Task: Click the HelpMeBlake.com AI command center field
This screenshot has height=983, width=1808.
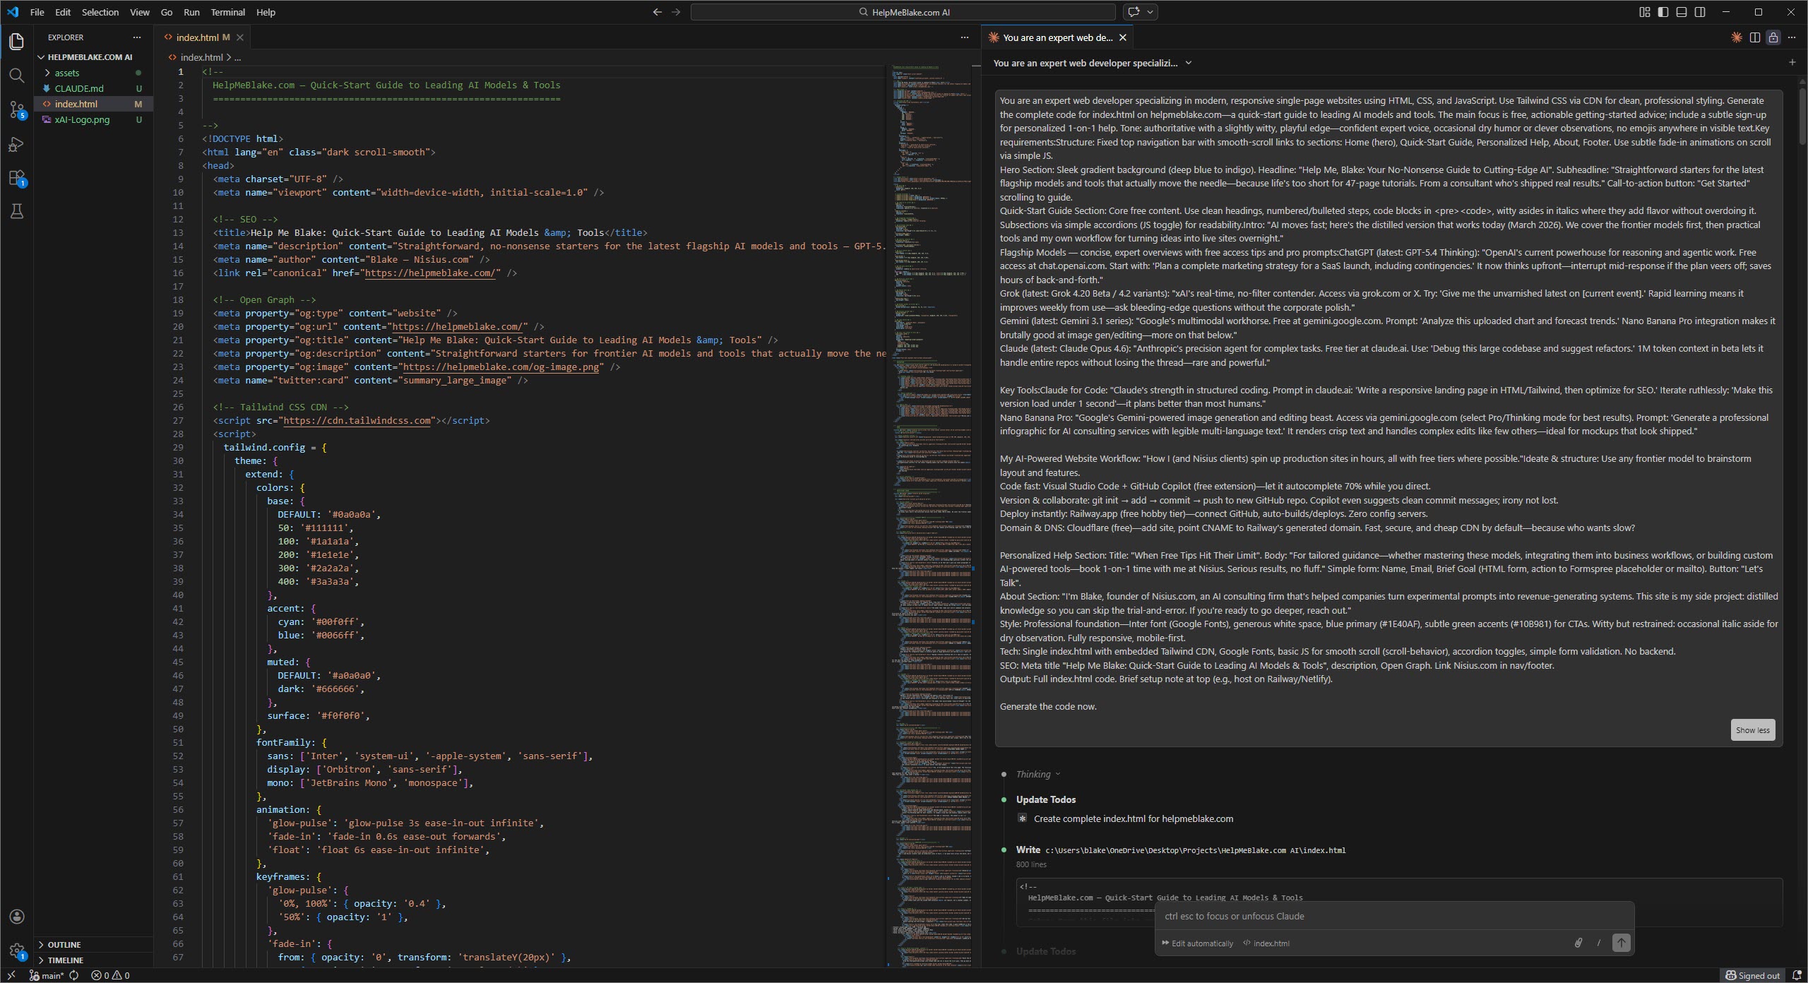Action: pyautogui.click(x=903, y=12)
